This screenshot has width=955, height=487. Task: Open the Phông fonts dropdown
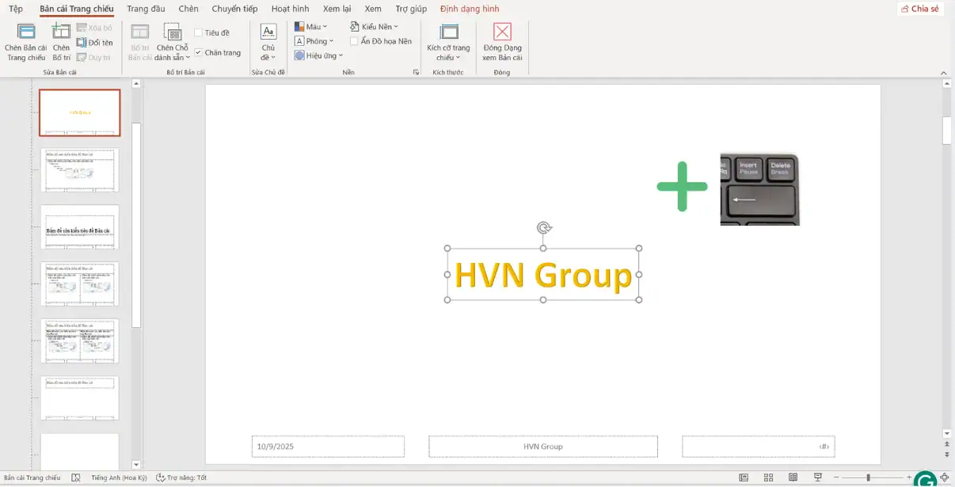coord(314,41)
